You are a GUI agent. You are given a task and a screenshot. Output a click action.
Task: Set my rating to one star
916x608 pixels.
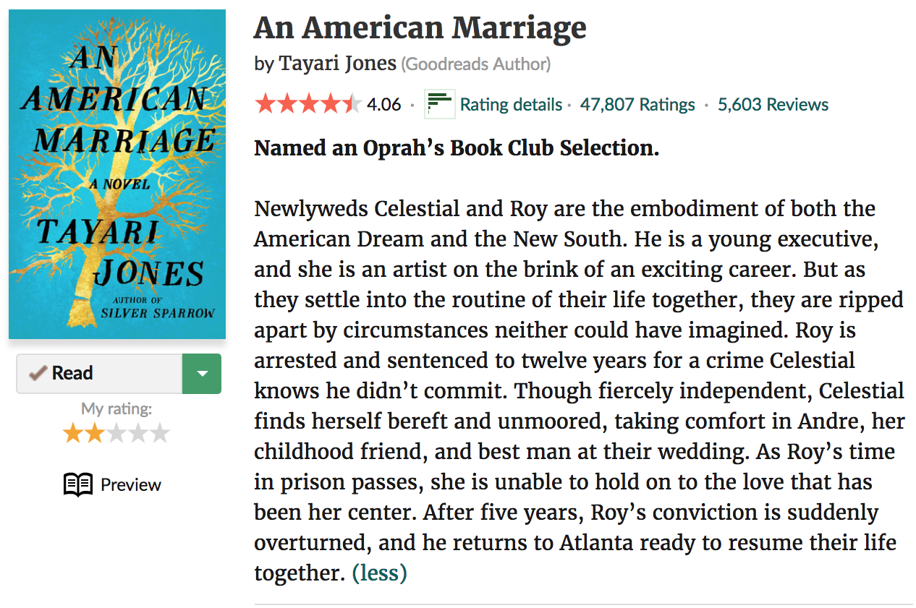click(x=72, y=433)
